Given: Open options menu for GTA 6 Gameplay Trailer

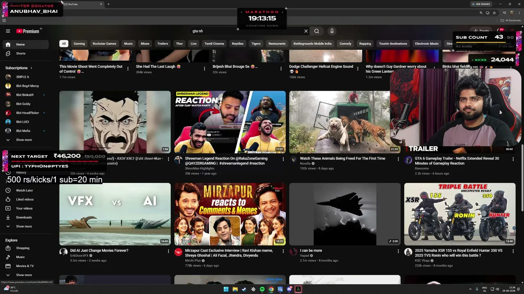Looking at the screenshot, I should pyautogui.click(x=513, y=159).
